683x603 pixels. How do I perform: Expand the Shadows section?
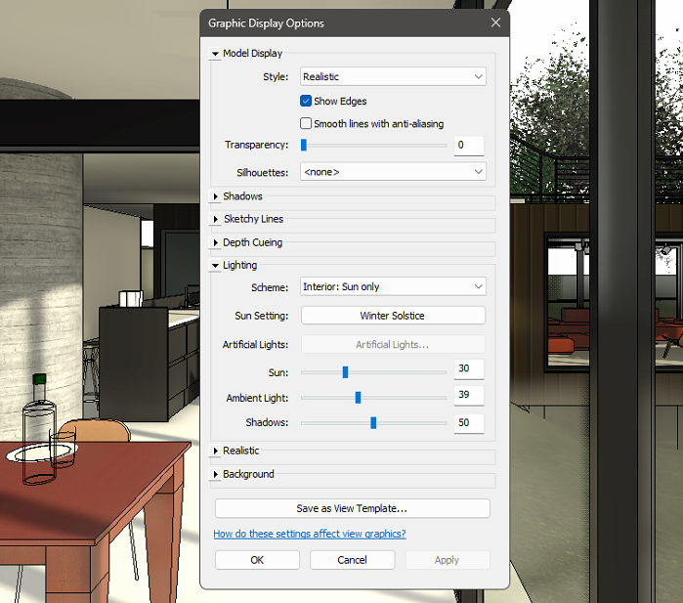[215, 196]
